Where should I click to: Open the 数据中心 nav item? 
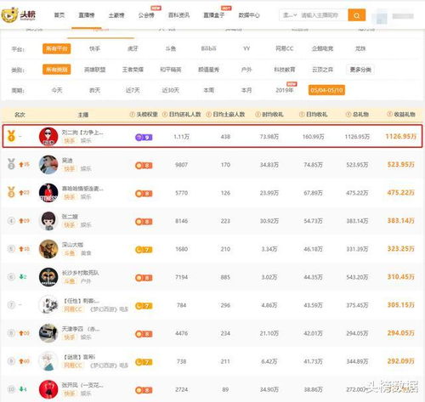pyautogui.click(x=249, y=15)
